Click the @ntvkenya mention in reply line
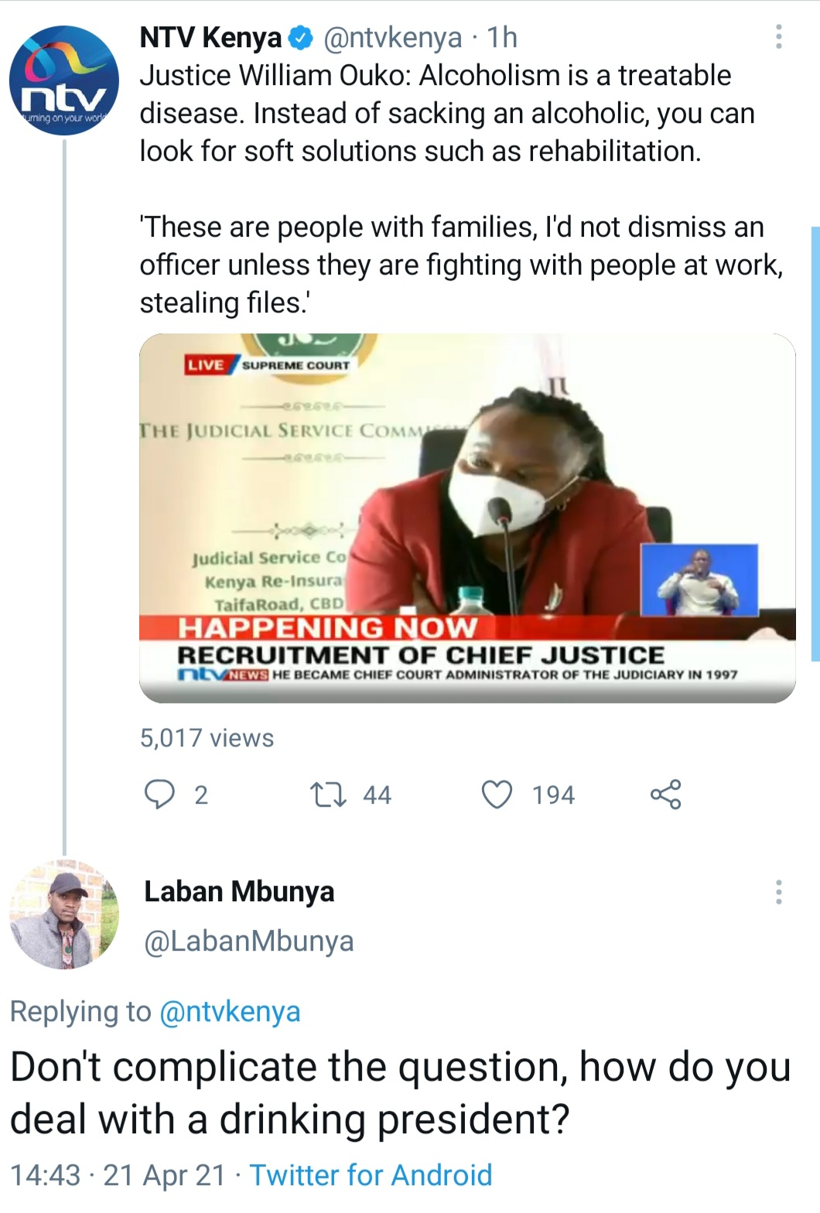This screenshot has width=820, height=1213. click(x=230, y=1011)
